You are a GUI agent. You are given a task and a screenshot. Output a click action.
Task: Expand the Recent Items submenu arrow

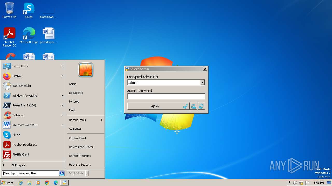pos(102,120)
